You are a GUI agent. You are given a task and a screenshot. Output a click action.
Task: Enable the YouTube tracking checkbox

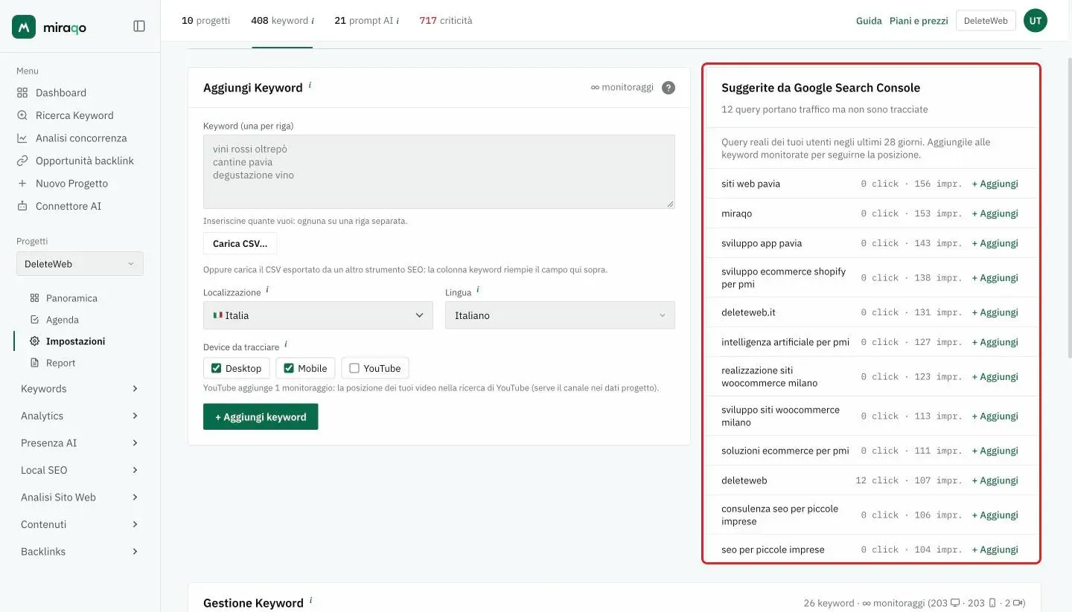[354, 368]
